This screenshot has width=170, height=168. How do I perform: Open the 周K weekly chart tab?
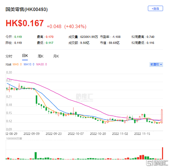coord(40,56)
